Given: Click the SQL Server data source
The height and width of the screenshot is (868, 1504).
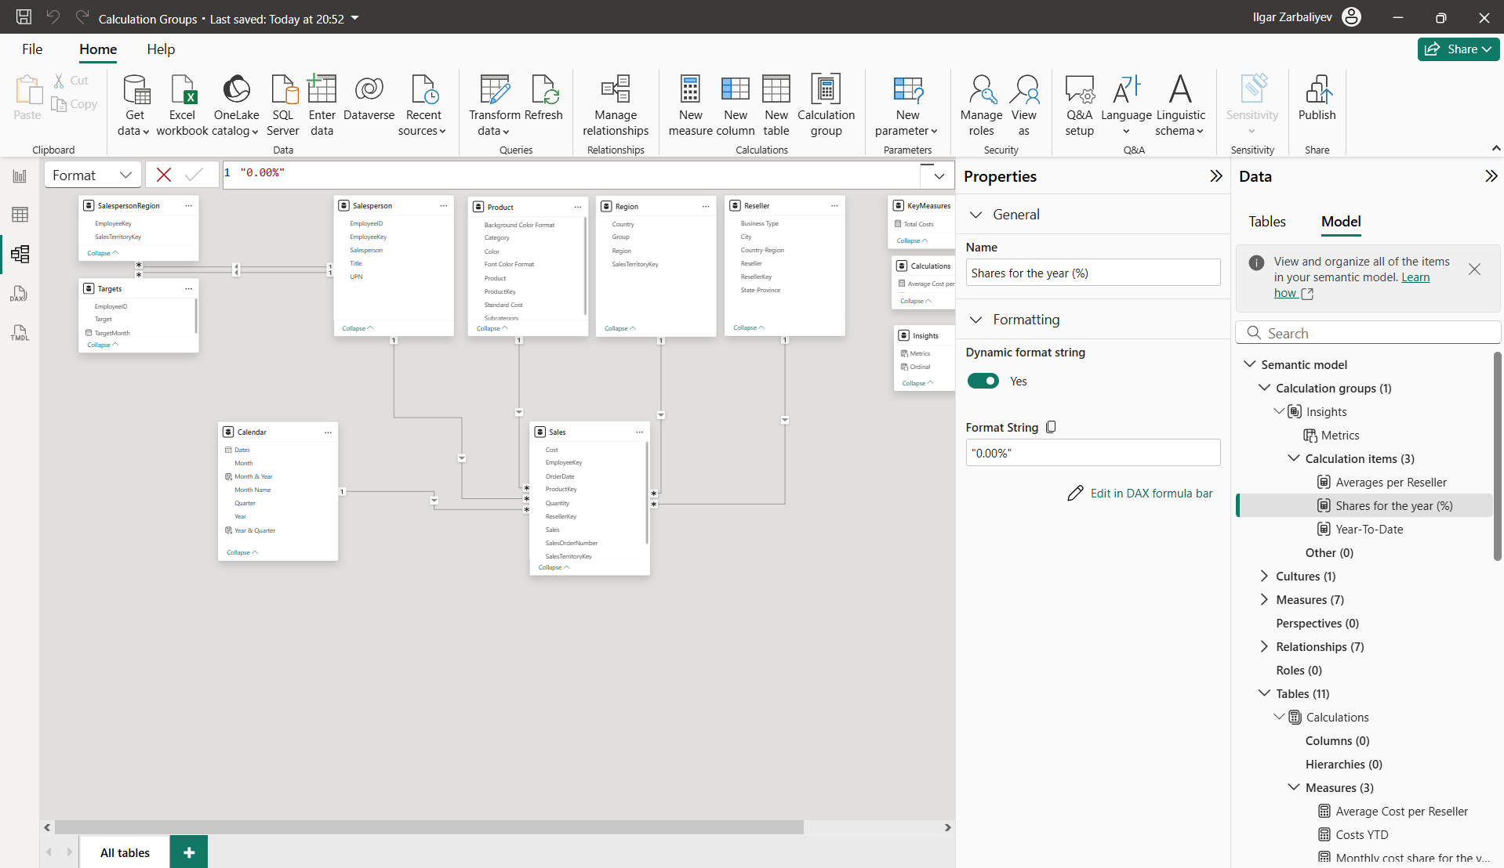Looking at the screenshot, I should tap(283, 106).
